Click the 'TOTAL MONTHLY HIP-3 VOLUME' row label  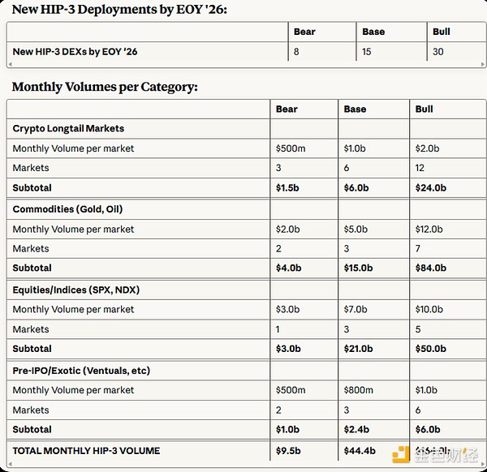pyautogui.click(x=86, y=450)
